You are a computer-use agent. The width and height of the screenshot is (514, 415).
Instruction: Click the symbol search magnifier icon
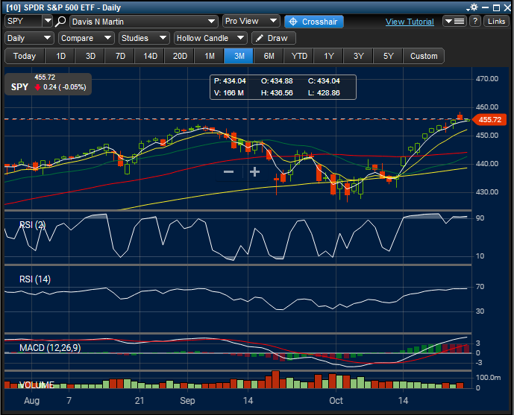(x=60, y=22)
